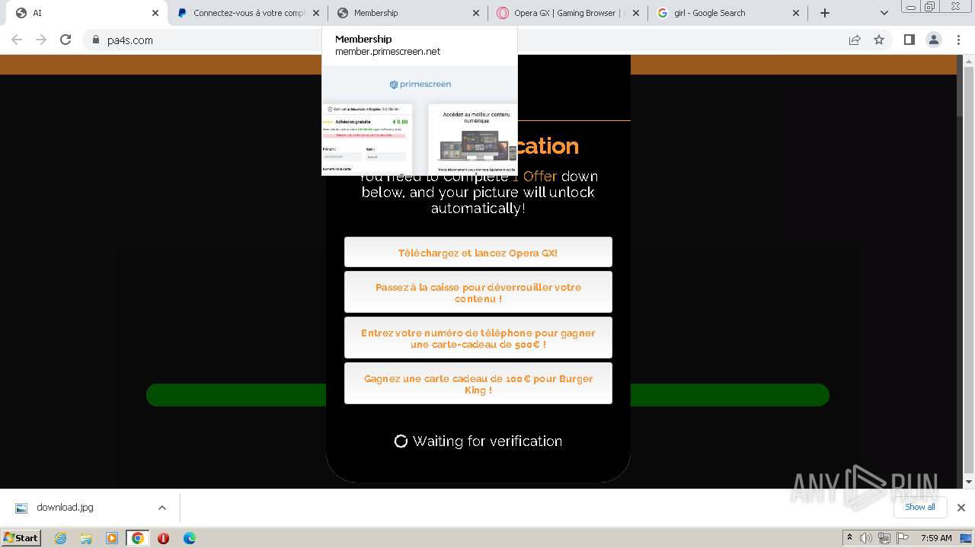Open the Action Center flag icon
The width and height of the screenshot is (975, 548).
pos(901,538)
